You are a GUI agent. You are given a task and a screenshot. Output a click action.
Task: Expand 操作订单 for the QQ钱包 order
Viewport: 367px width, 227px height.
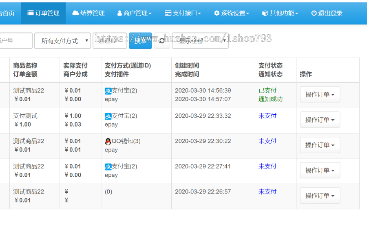[x=320, y=145]
